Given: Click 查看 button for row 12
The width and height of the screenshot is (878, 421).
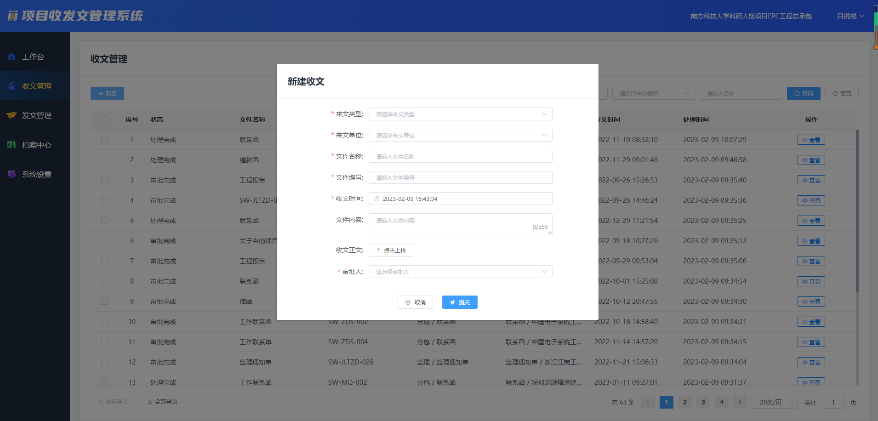Looking at the screenshot, I should click(811, 362).
